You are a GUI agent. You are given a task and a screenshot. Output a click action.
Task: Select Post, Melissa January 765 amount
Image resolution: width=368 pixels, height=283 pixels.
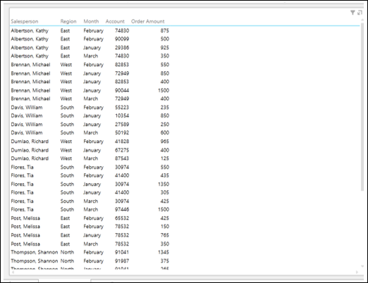[165, 235]
